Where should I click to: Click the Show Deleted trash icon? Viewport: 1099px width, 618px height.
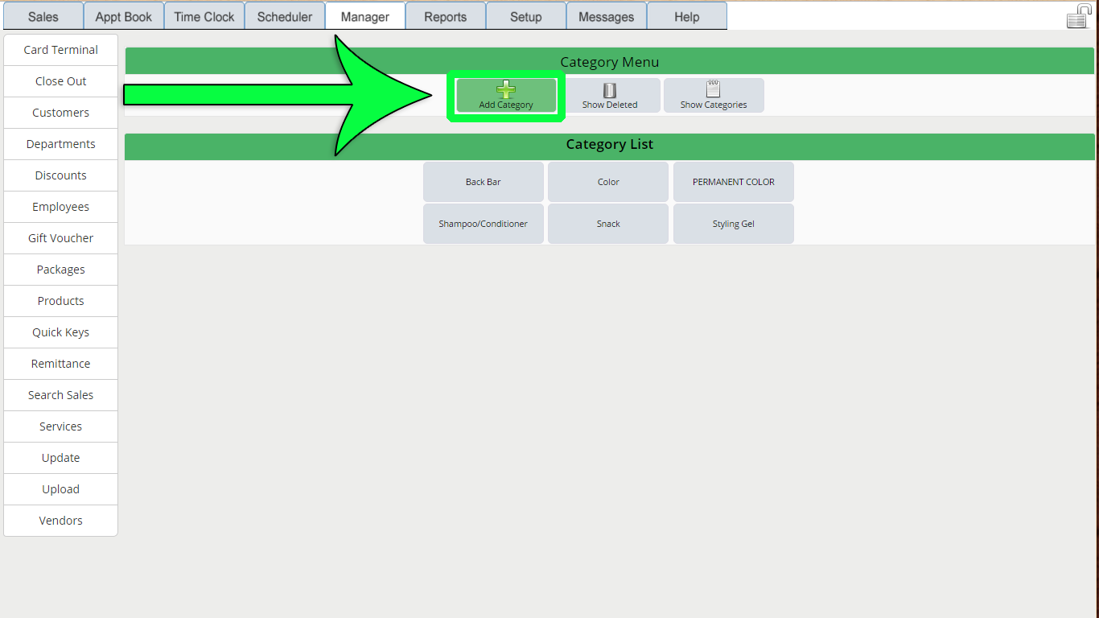(610, 90)
